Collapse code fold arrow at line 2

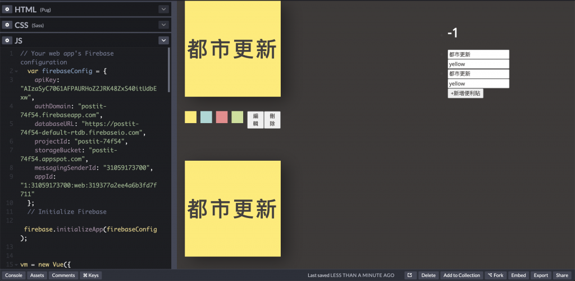click(16, 71)
